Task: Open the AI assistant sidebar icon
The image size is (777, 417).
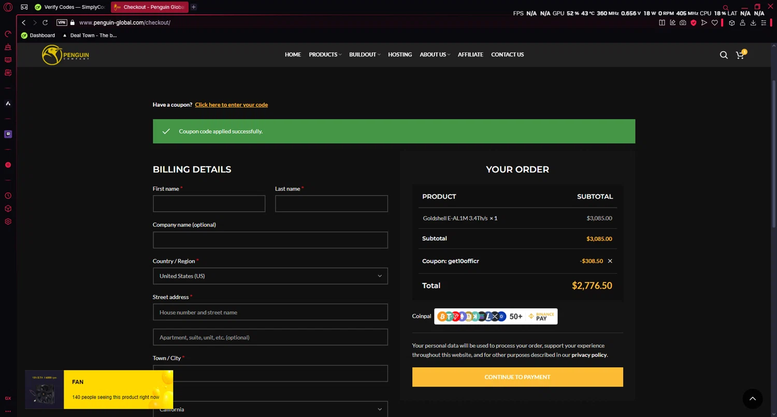Action: [8, 103]
